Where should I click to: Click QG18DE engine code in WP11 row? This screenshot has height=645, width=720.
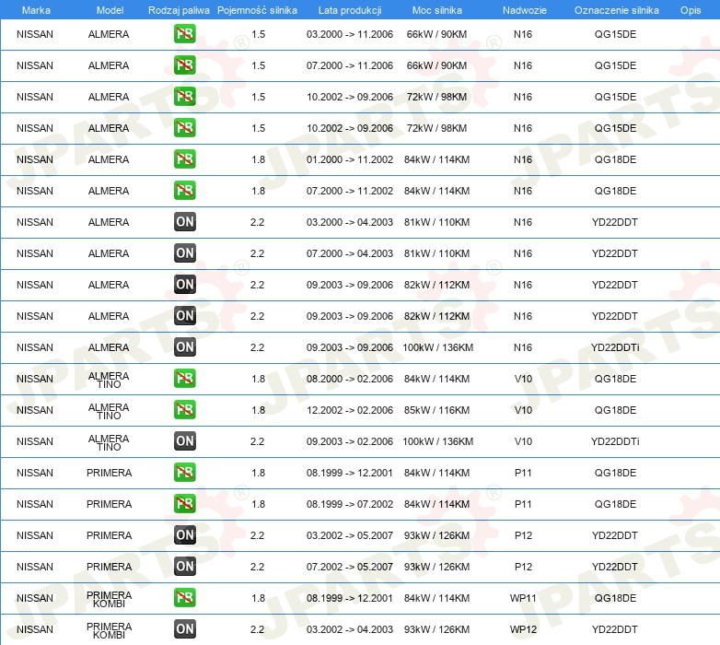pyautogui.click(x=615, y=598)
